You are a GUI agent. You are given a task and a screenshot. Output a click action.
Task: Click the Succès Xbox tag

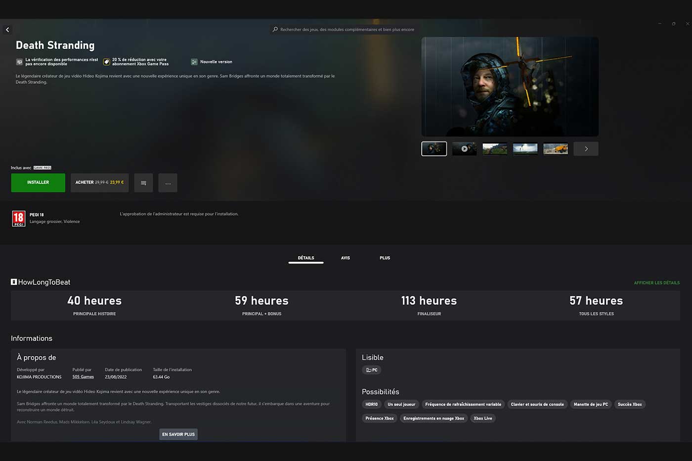pyautogui.click(x=630, y=404)
